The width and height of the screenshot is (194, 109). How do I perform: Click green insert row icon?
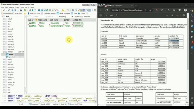47,10
